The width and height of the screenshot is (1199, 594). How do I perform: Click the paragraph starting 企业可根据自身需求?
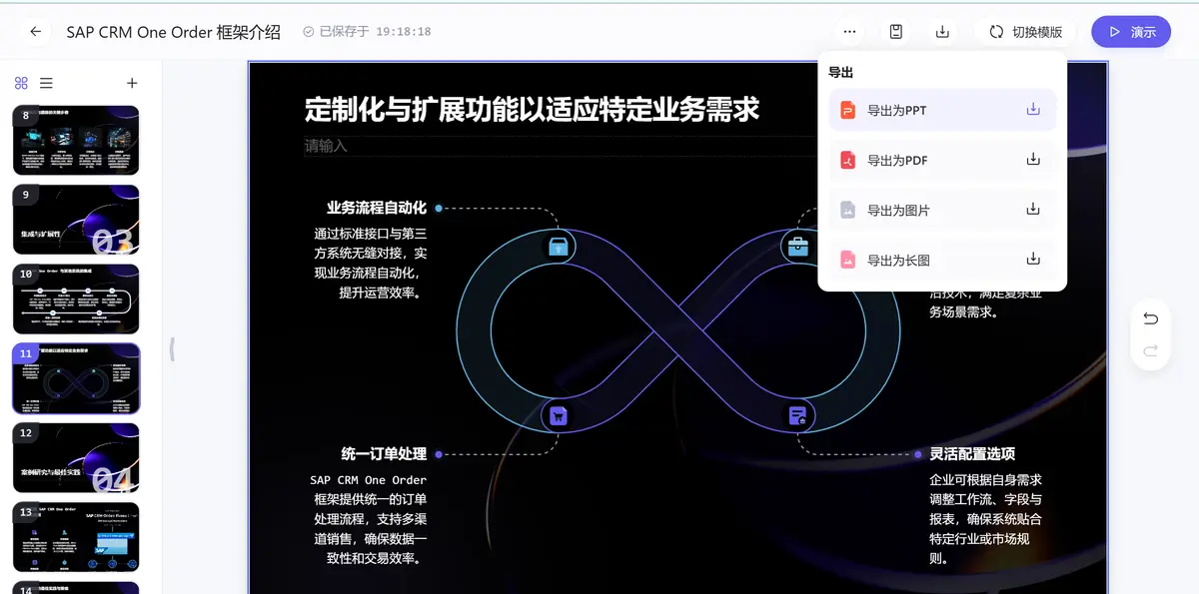(986, 519)
